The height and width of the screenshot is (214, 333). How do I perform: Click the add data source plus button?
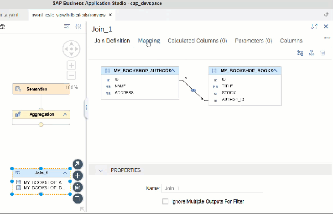78,176
